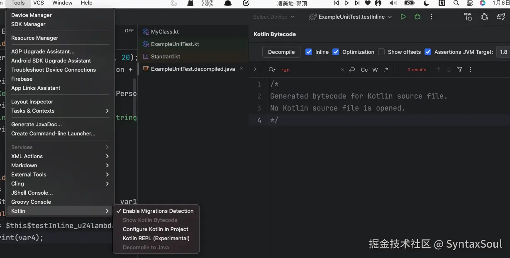Screen dimensions: 510x258
Task: Close the ExampleUnitTest.decompiled.java tab
Action: pyautogui.click(x=242, y=69)
